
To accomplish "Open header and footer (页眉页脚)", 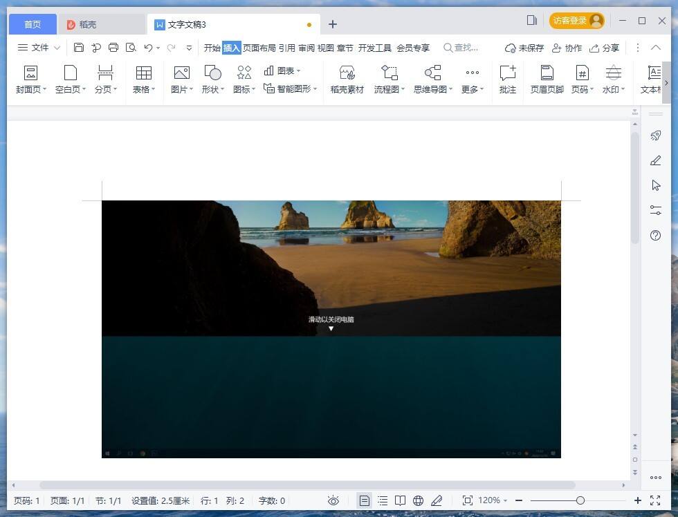I will click(x=547, y=79).
